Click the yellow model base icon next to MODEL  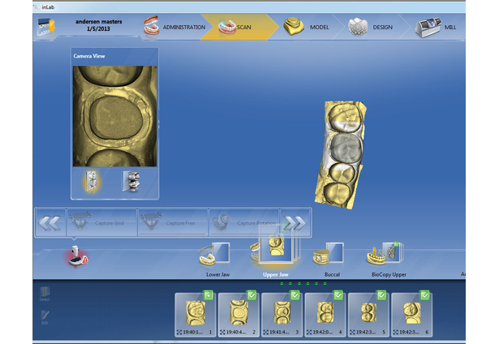point(294,27)
